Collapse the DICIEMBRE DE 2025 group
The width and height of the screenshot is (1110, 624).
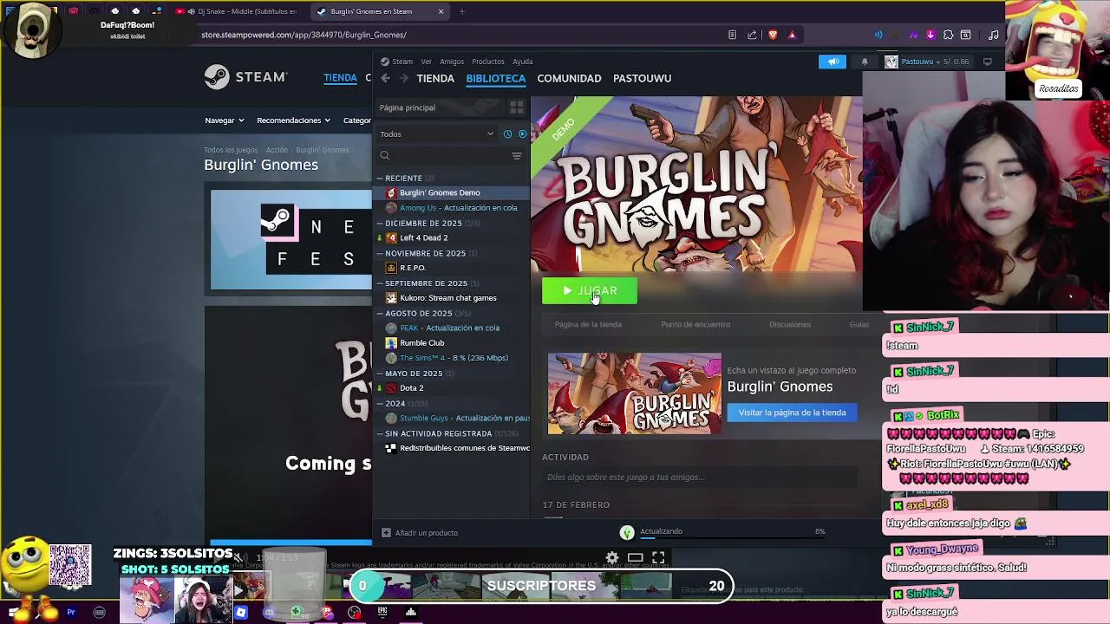point(380,224)
